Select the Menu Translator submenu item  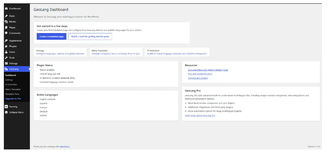click(13, 89)
